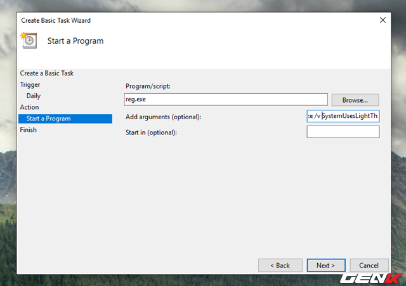406x286 pixels.
Task: Click the Next > button
Action: [x=325, y=265]
